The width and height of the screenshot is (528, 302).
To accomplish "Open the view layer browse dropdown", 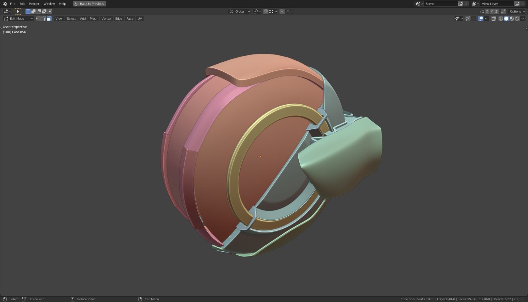I will (476, 4).
